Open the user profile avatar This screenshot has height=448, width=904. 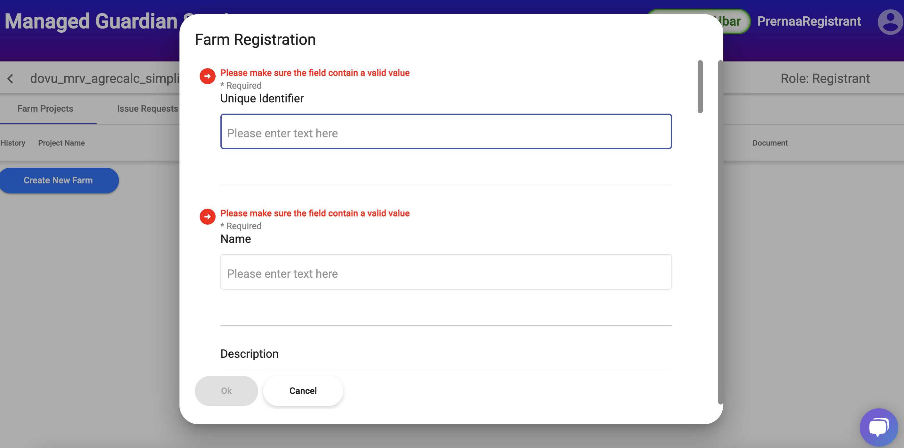pyautogui.click(x=889, y=22)
